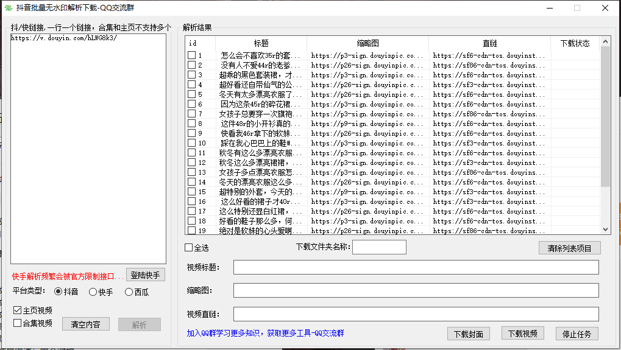
Task: Click the scroll-down arrow of results list
Action: pos(605,229)
